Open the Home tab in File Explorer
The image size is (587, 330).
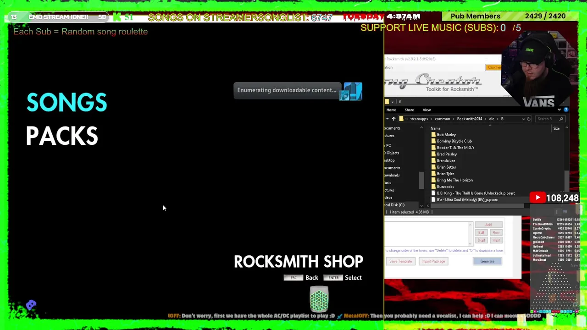pyautogui.click(x=391, y=110)
